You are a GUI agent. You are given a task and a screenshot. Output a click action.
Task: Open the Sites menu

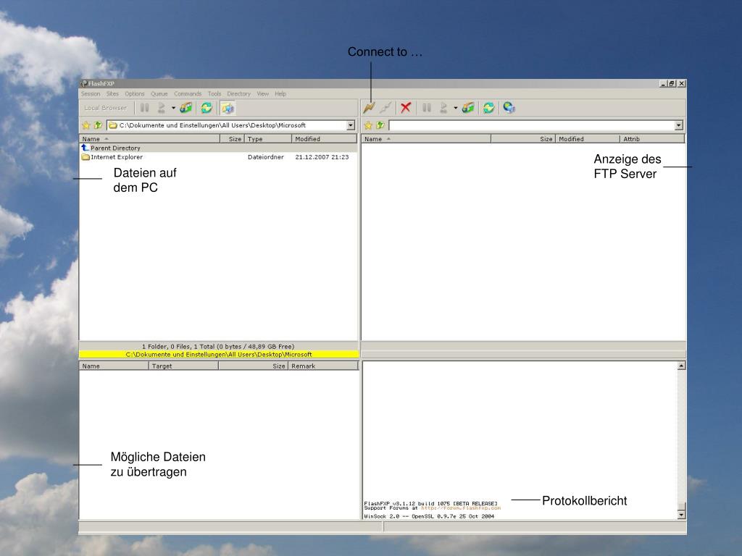pyautogui.click(x=112, y=93)
